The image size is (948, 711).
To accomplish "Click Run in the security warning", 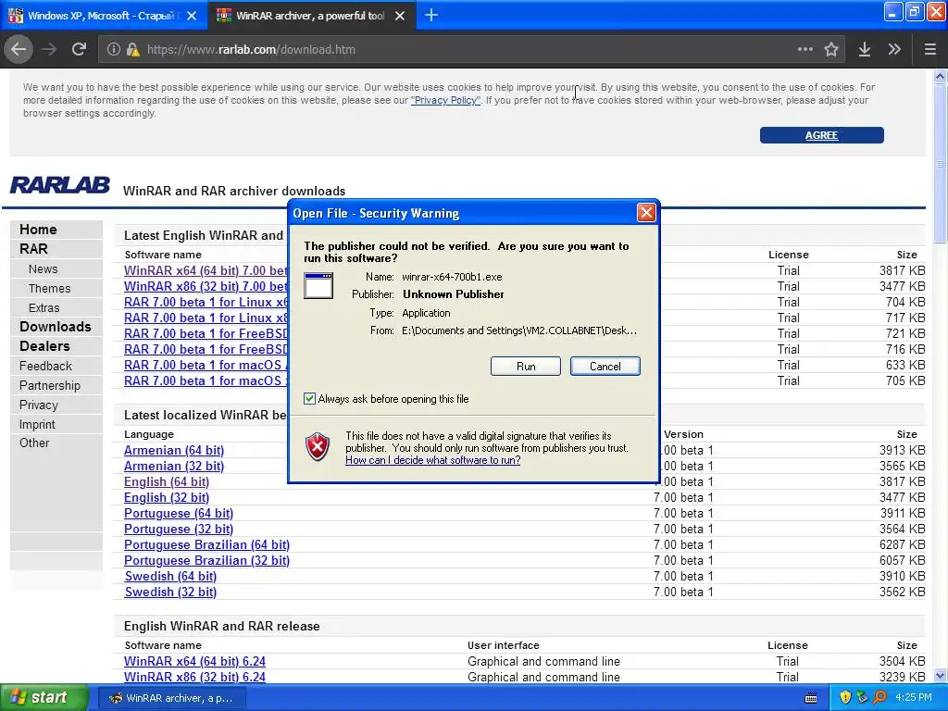I will (526, 367).
